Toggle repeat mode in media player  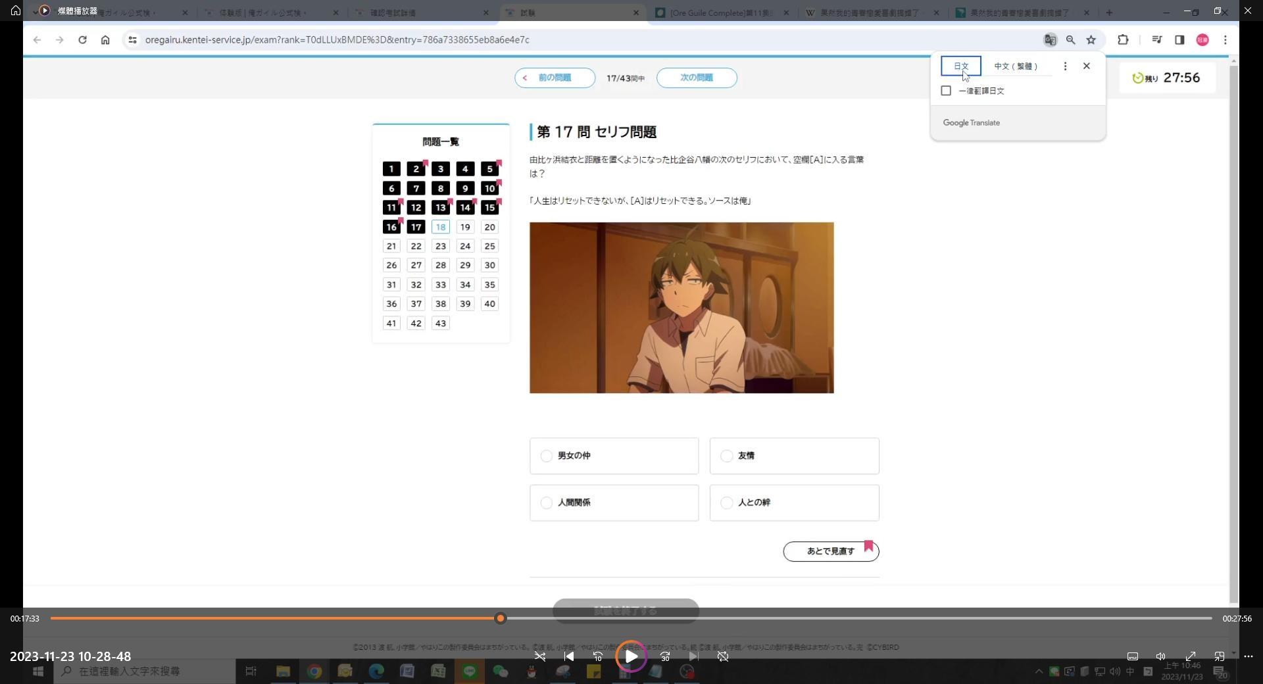point(723,656)
